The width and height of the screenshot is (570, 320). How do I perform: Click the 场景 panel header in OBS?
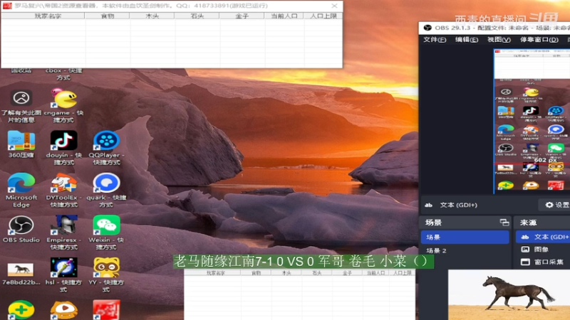(x=465, y=223)
